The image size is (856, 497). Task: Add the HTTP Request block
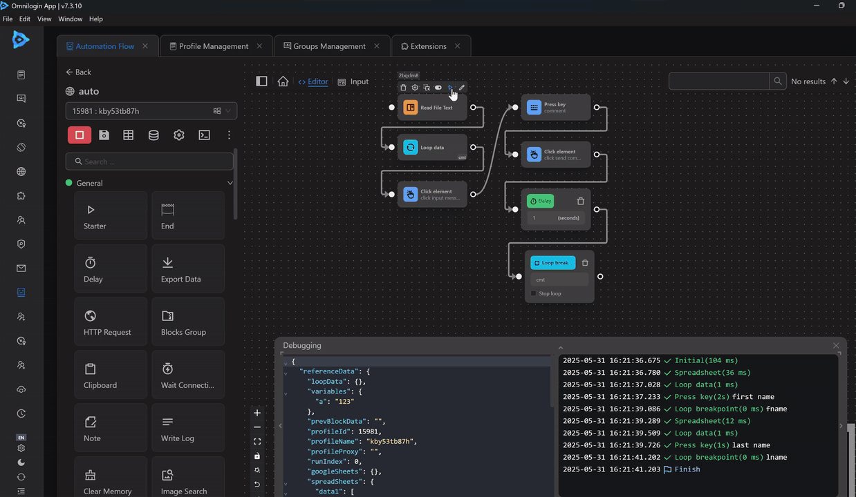[x=111, y=322]
